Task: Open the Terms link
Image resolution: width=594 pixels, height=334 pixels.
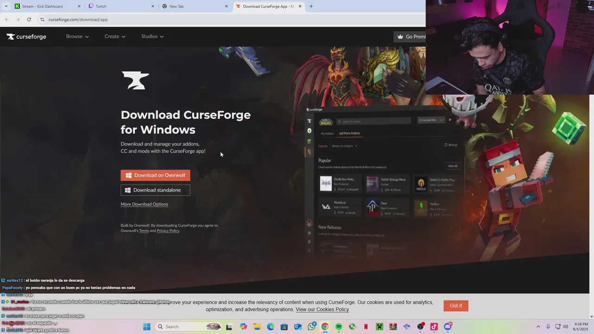Action: [x=144, y=231]
